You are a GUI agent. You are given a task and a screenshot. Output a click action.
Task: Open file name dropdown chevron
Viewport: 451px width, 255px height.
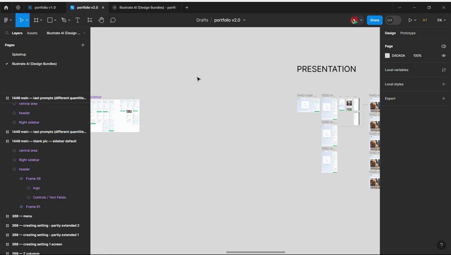click(244, 20)
